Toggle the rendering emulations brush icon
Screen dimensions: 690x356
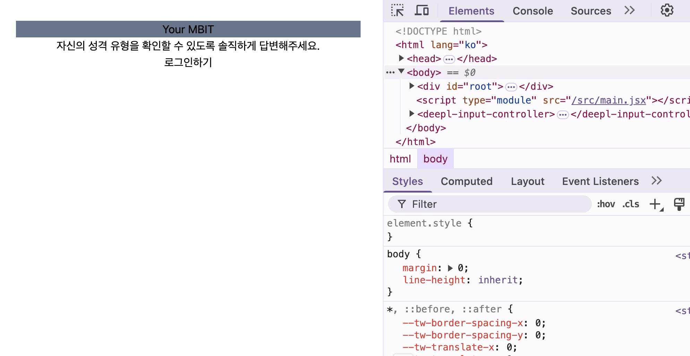[679, 204]
